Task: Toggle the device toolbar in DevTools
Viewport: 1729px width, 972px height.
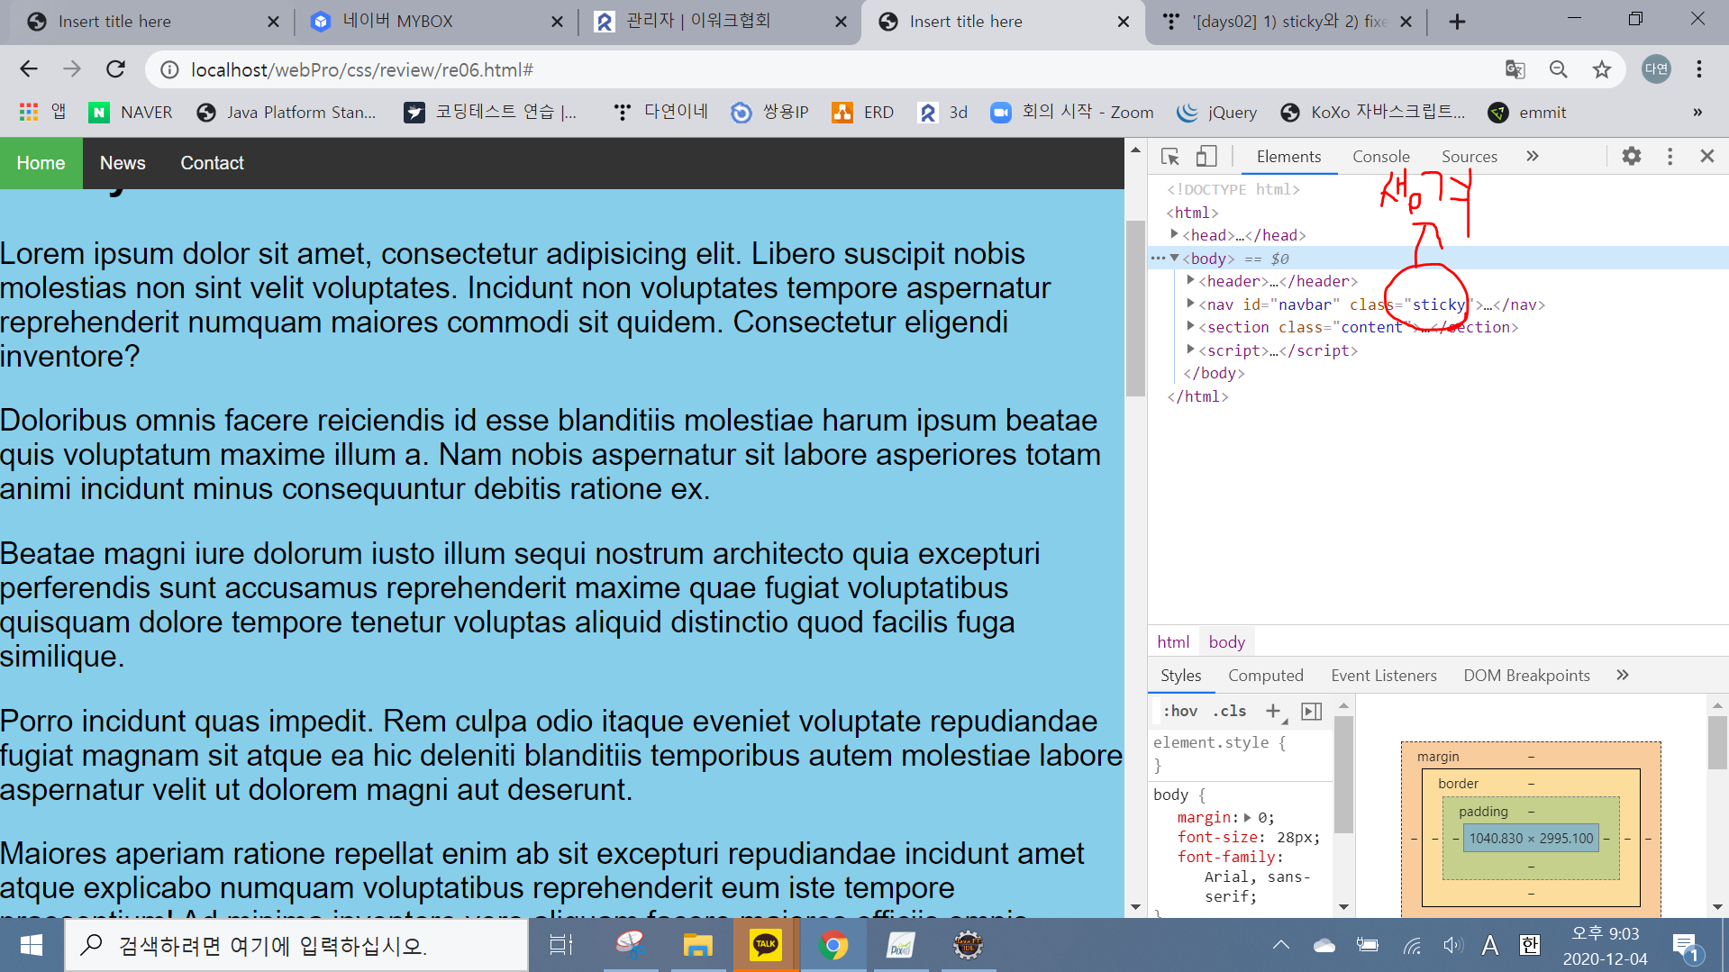Action: (x=1206, y=157)
